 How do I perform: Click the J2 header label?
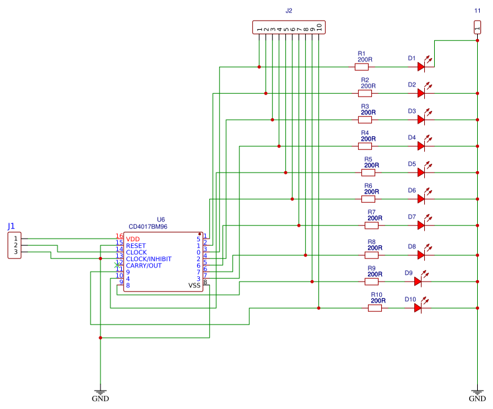(x=289, y=11)
